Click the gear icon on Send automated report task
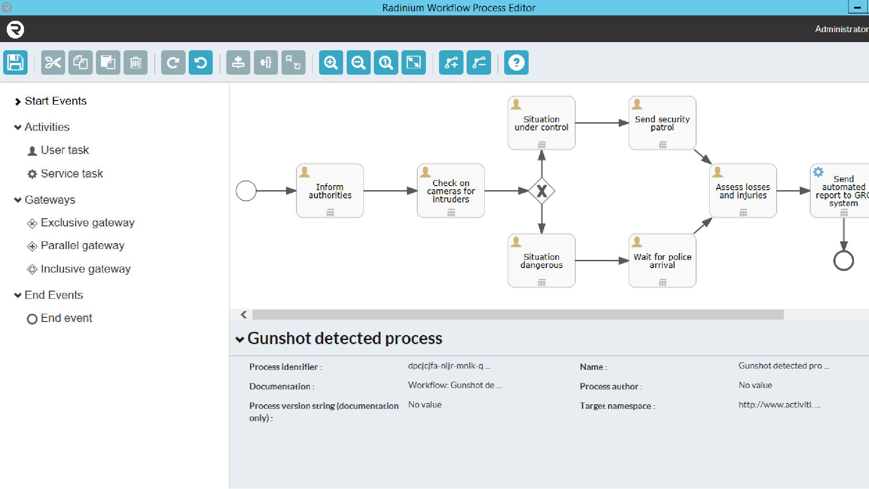 pyautogui.click(x=818, y=172)
